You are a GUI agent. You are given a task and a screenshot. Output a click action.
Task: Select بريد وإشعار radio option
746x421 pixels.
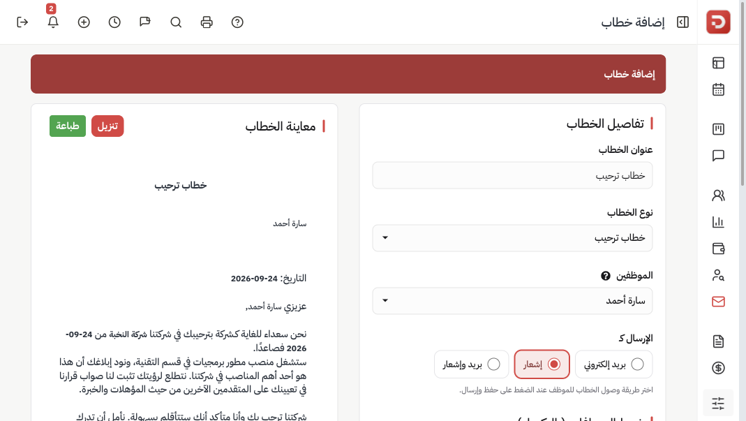tap(472, 364)
